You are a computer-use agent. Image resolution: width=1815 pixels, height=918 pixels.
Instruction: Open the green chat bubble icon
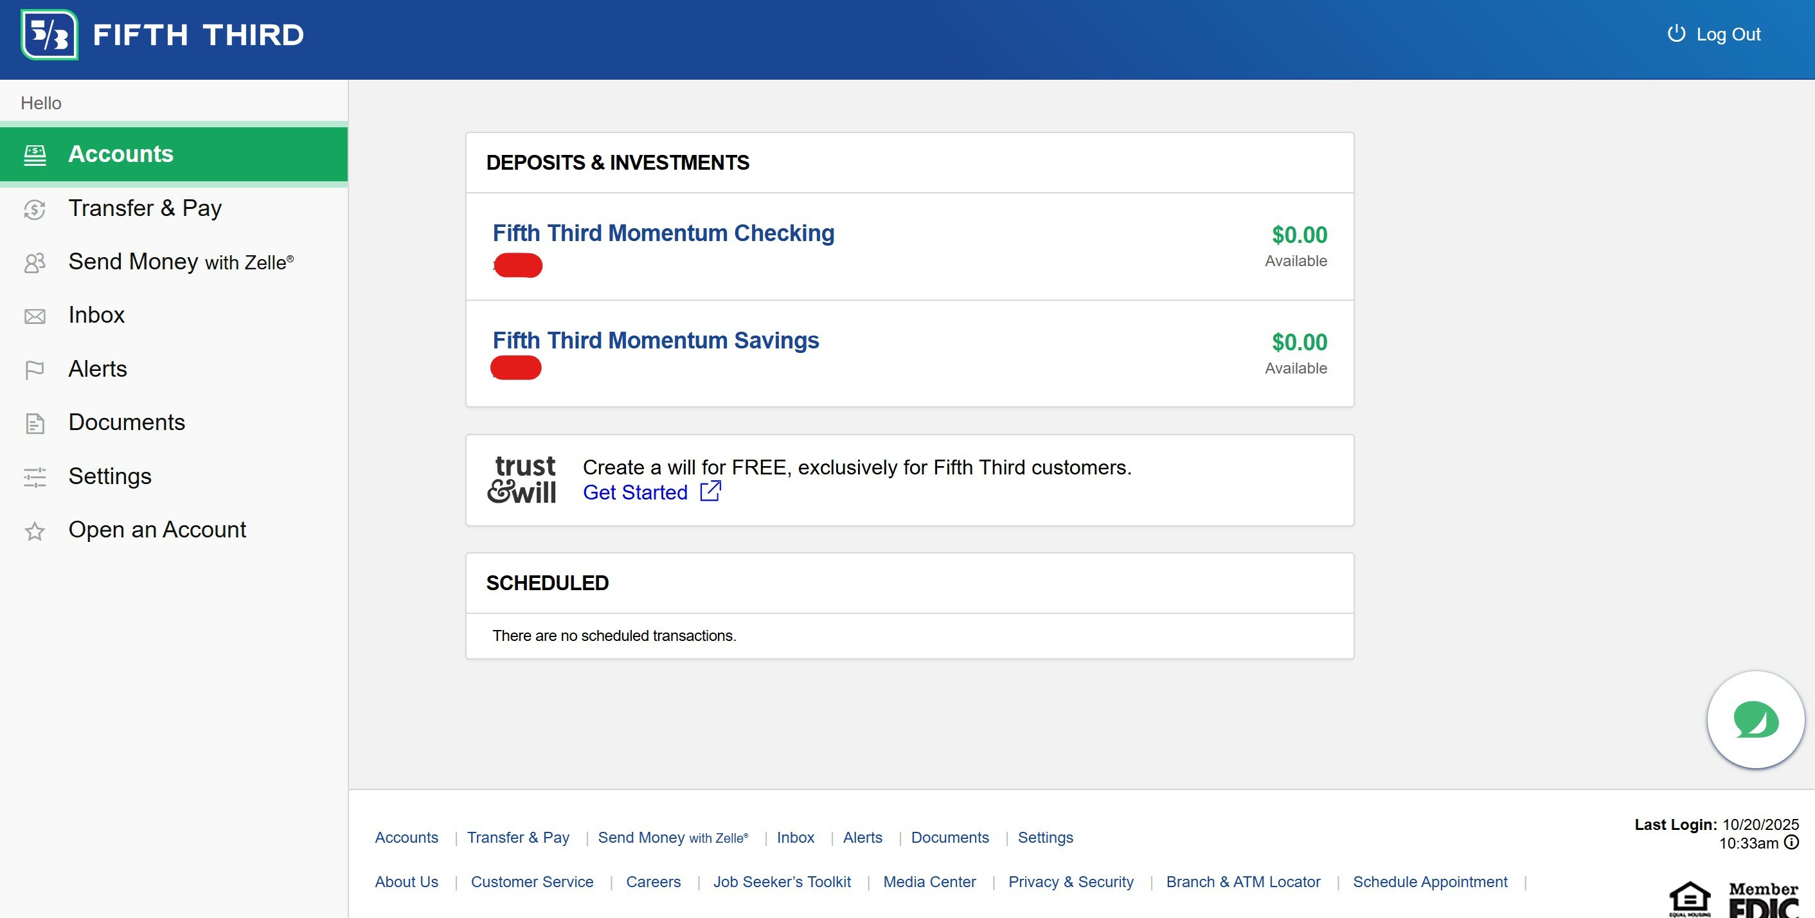[1755, 719]
